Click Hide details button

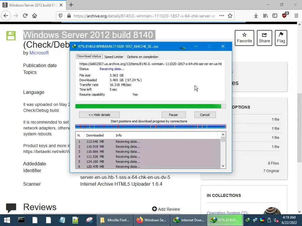[99, 115]
